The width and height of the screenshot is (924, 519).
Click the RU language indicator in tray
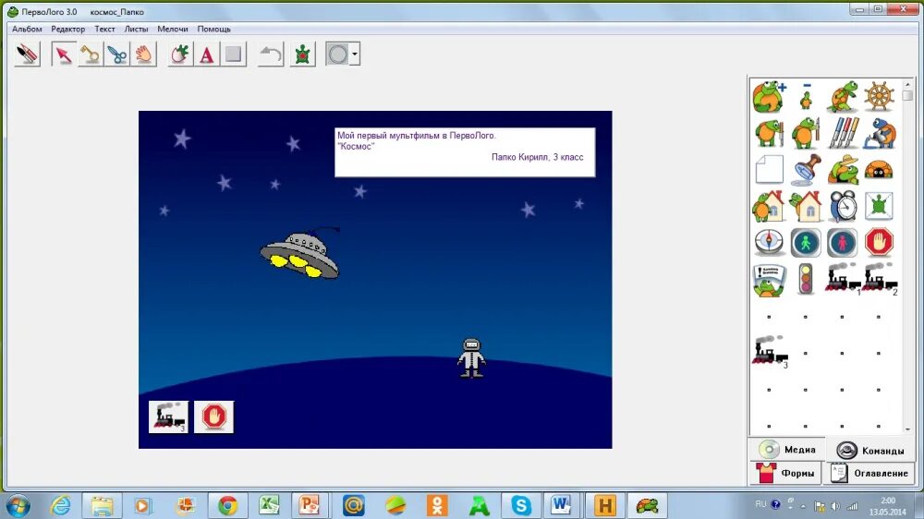(x=760, y=504)
